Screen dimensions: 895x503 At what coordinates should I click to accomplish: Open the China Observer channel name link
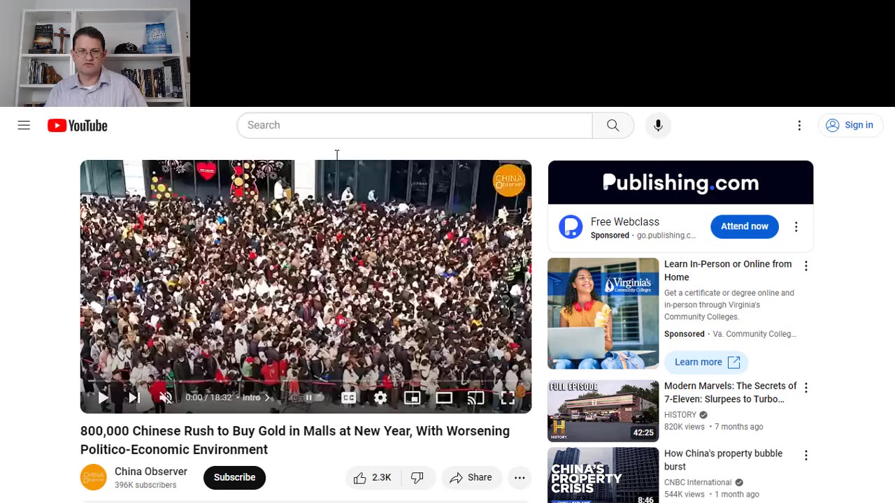[x=151, y=472]
